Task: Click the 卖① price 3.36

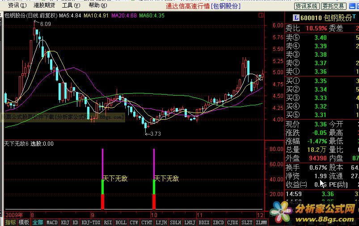Action: pyautogui.click(x=321, y=71)
